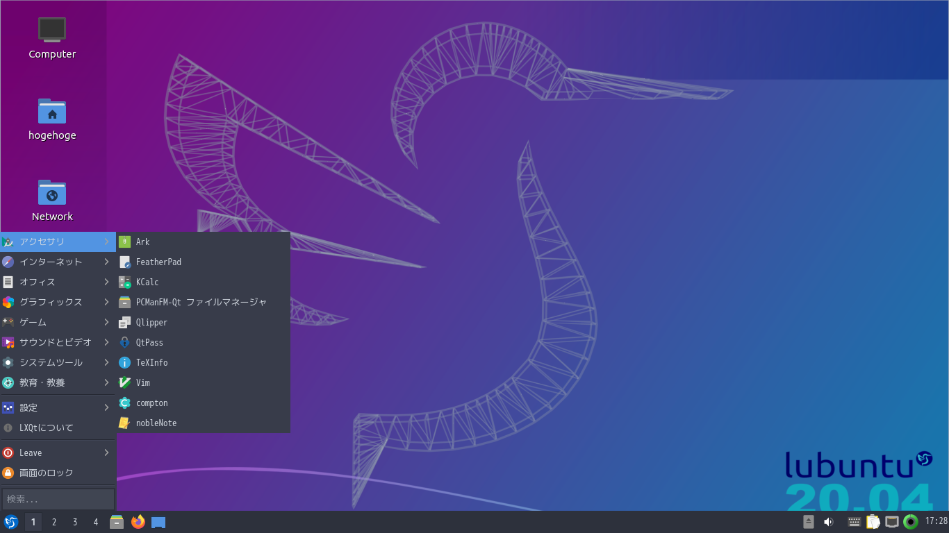Click the volume speaker tray icon
949x533 pixels.
[828, 522]
